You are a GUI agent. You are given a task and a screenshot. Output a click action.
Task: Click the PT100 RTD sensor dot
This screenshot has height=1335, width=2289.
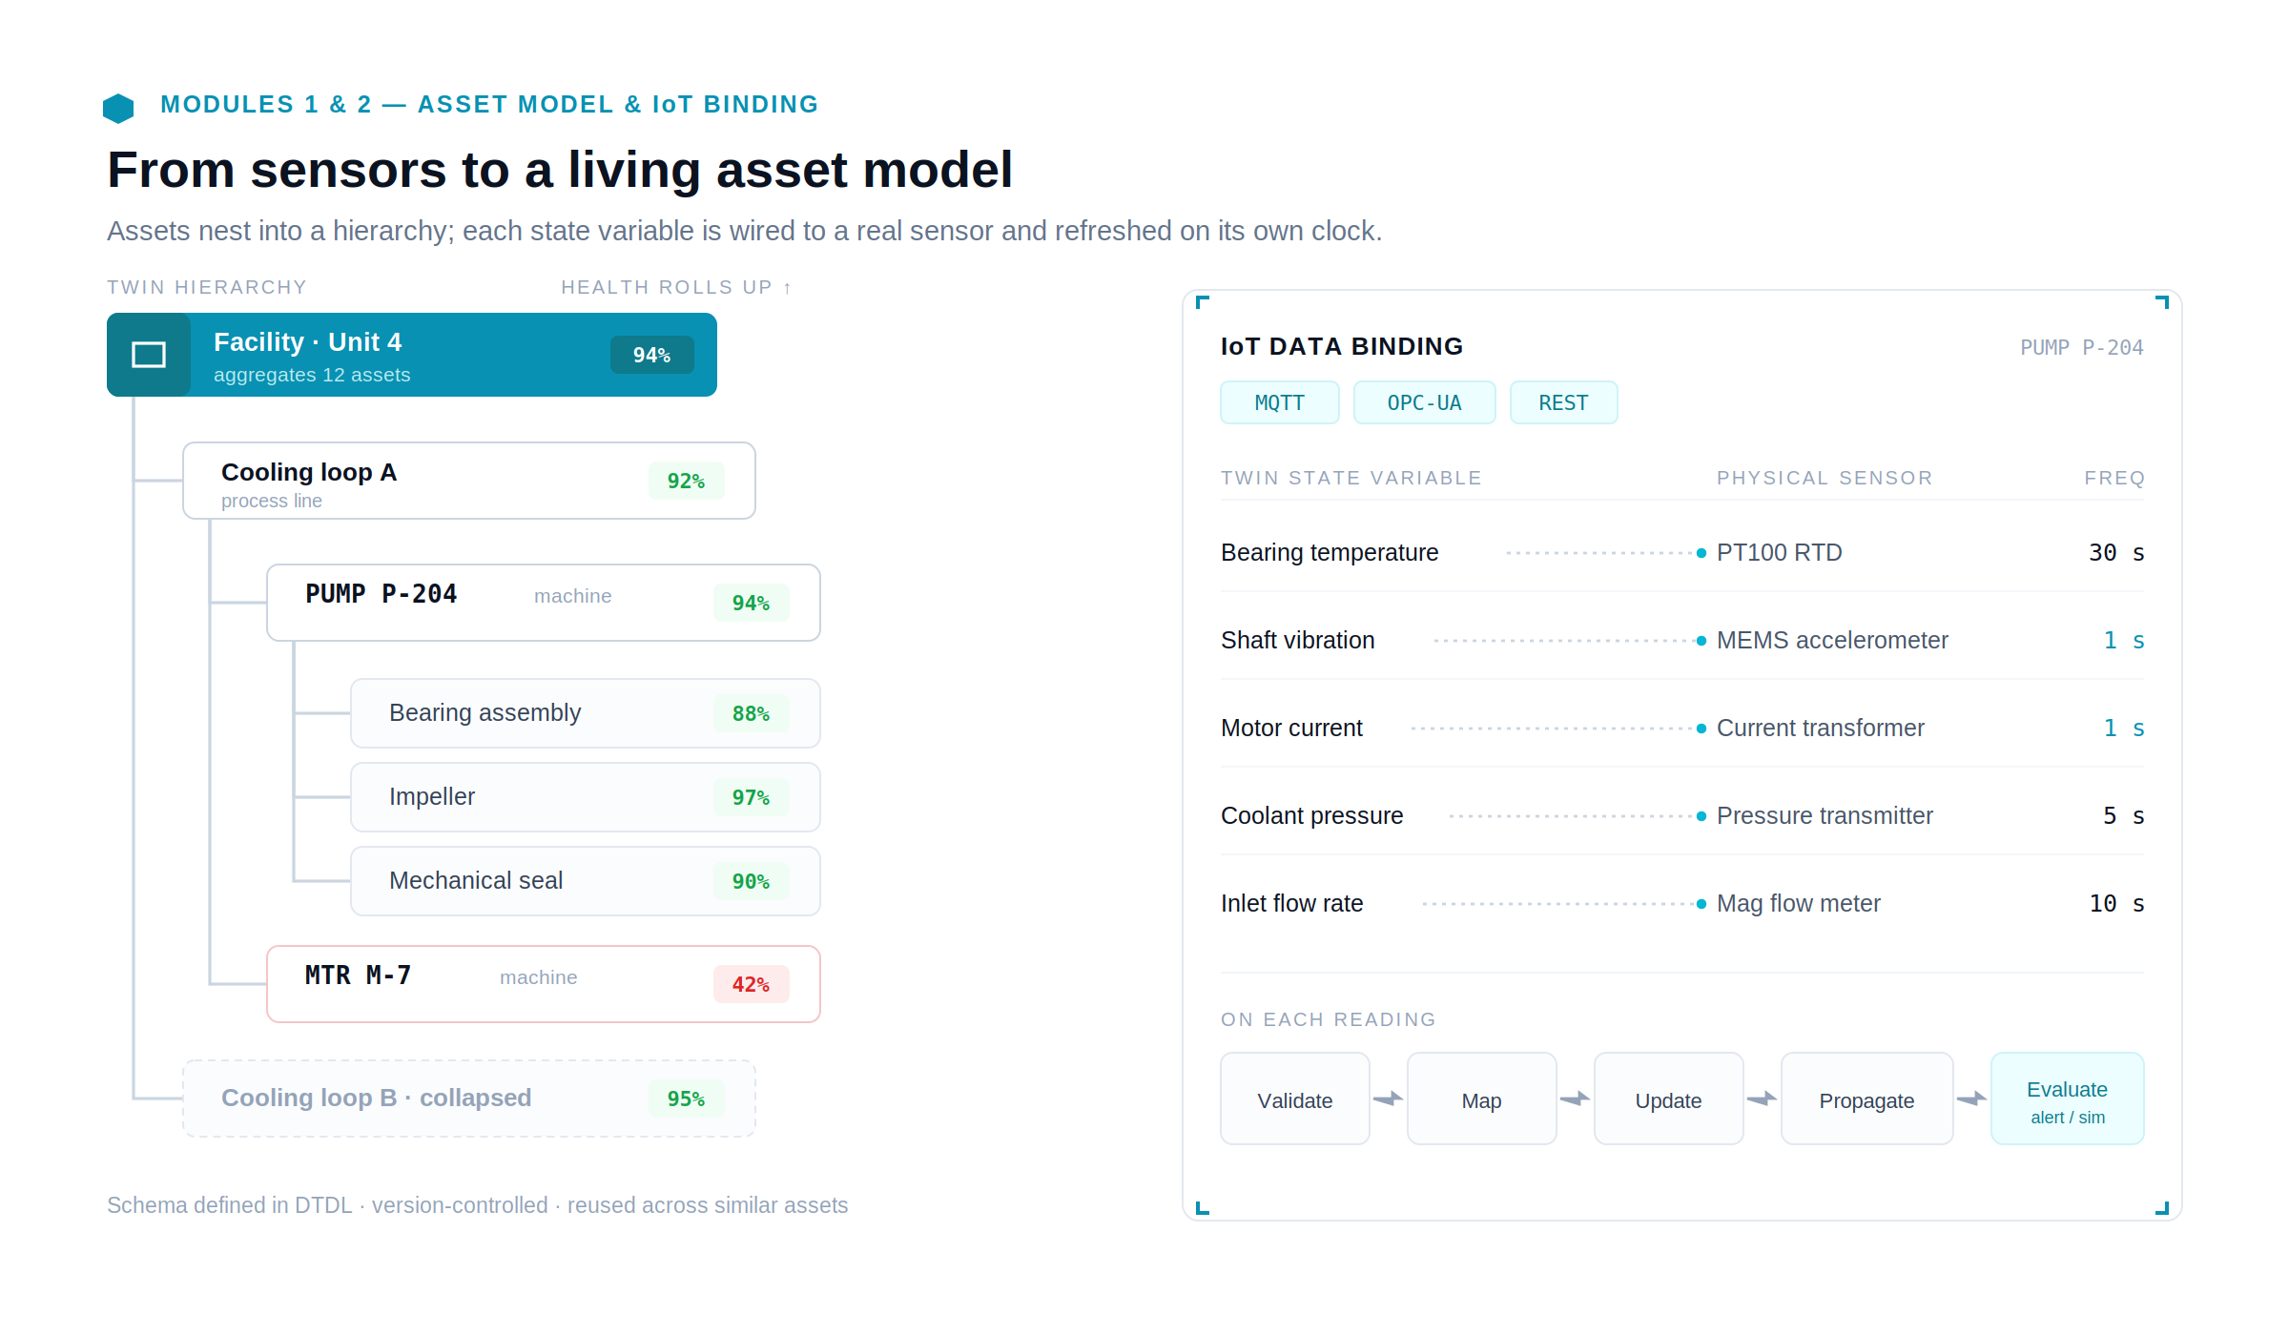[x=1701, y=553]
